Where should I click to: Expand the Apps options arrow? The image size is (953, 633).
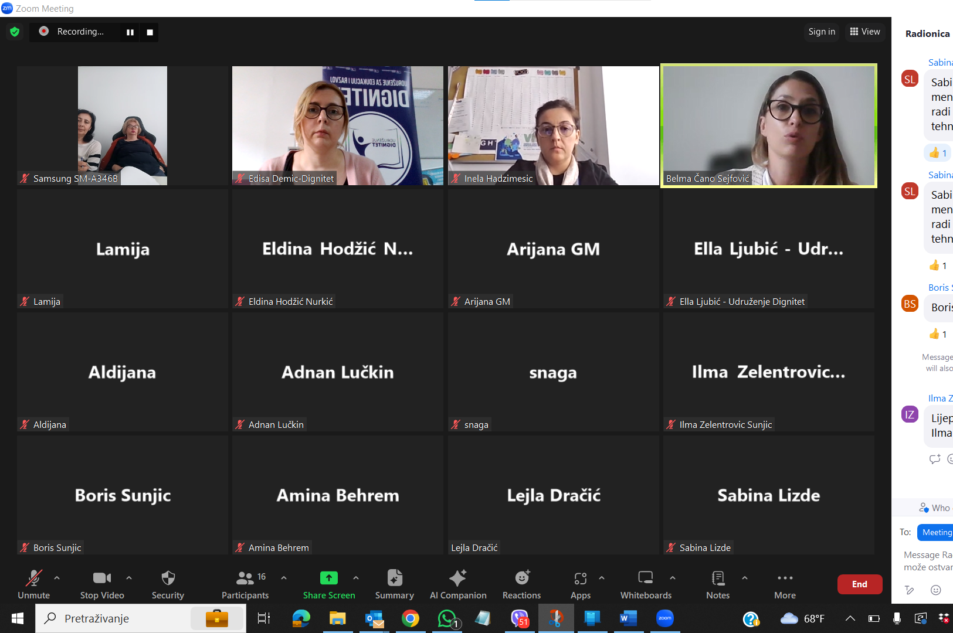coord(602,578)
